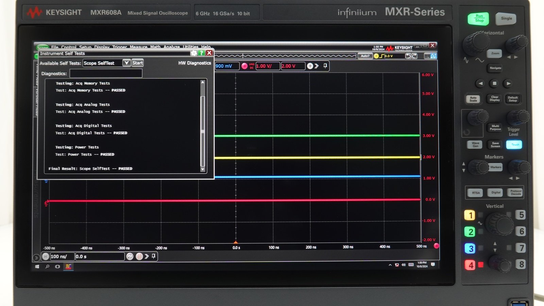Open the Trigger menu
Screen dimensions: 544x306
[120, 47]
